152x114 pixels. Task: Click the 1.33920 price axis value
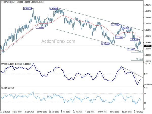point(147,36)
